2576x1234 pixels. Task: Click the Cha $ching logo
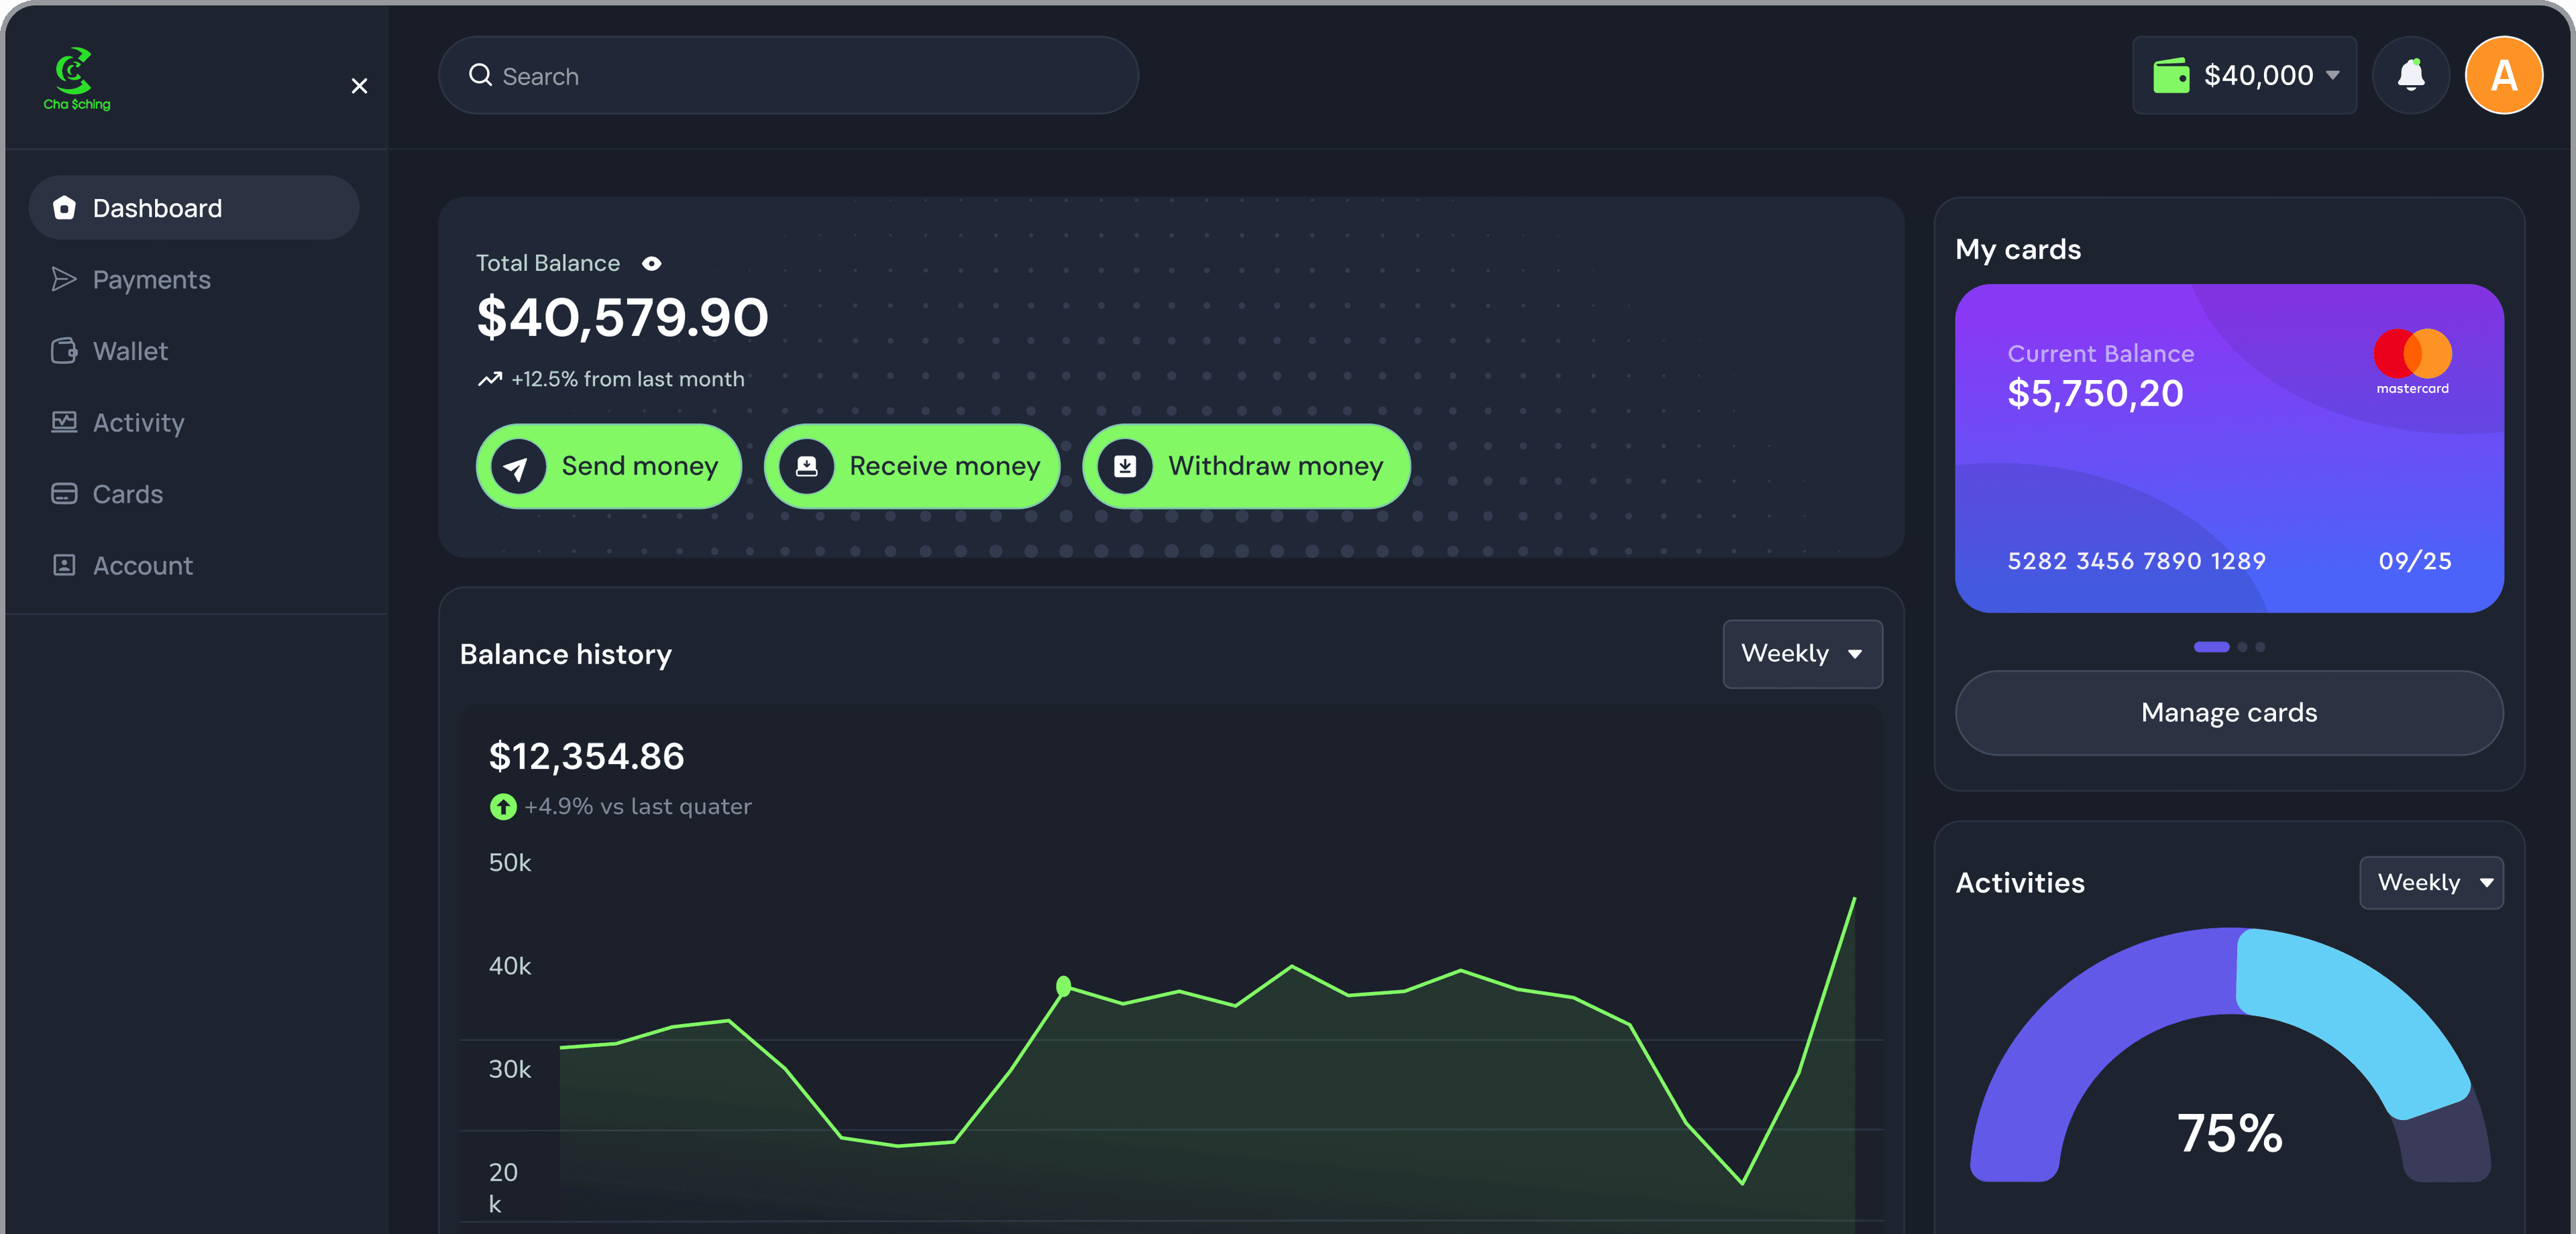pos(76,78)
